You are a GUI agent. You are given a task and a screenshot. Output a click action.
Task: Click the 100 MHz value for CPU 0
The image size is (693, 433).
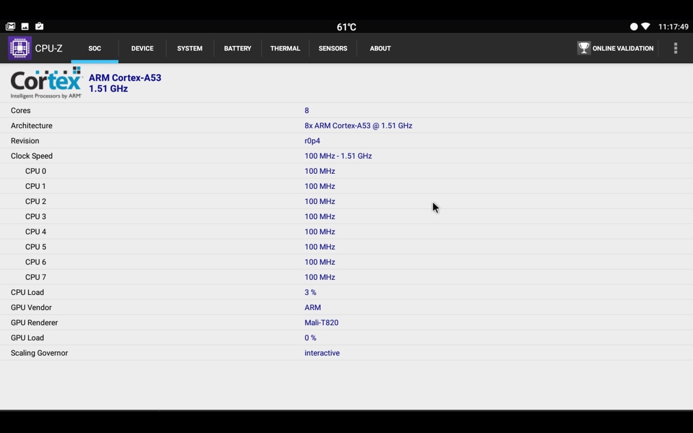coord(320,171)
